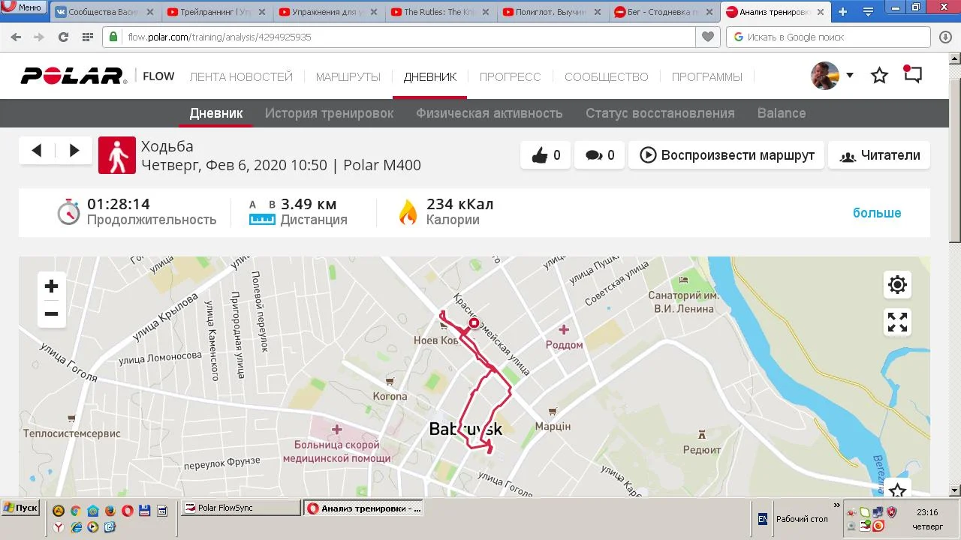Click Воспроизвести маршрут button
The image size is (961, 540).
(x=727, y=155)
